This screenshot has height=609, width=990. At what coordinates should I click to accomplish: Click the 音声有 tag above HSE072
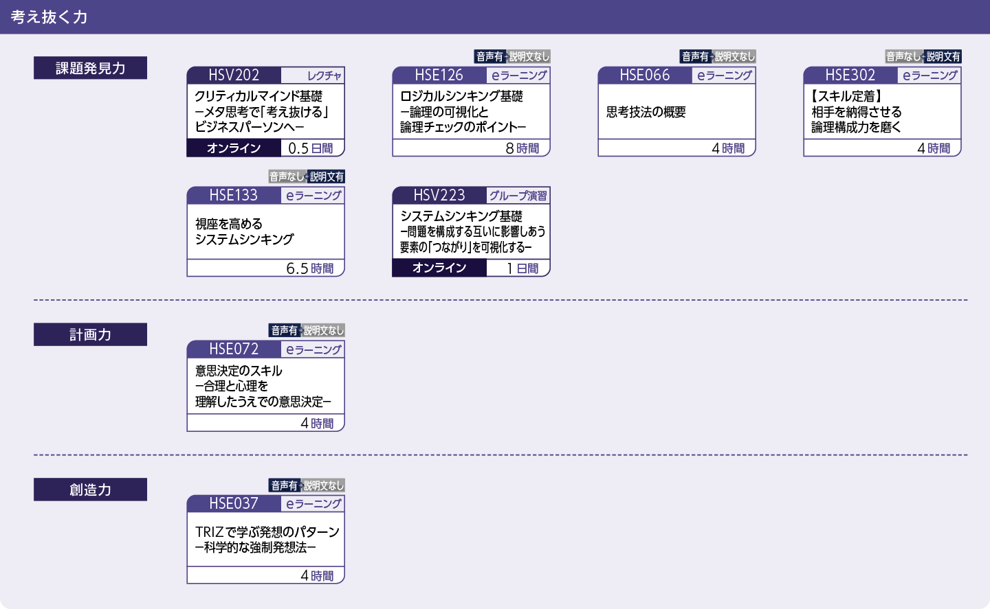click(x=285, y=330)
